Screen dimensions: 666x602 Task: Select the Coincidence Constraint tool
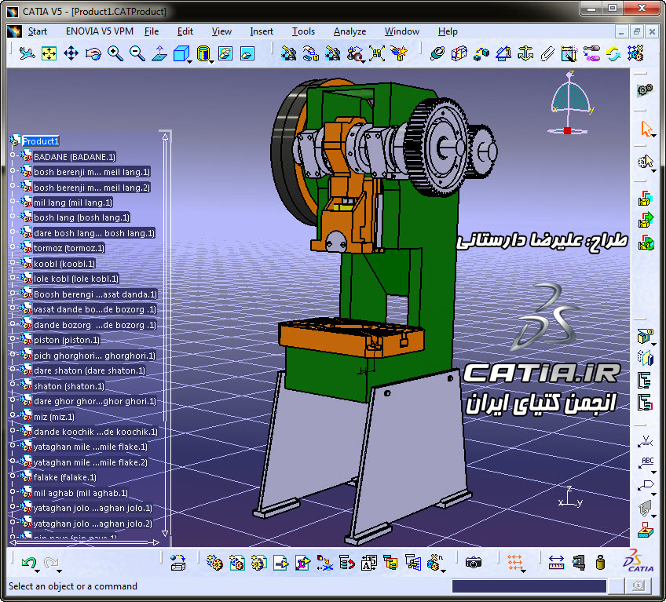click(x=437, y=53)
